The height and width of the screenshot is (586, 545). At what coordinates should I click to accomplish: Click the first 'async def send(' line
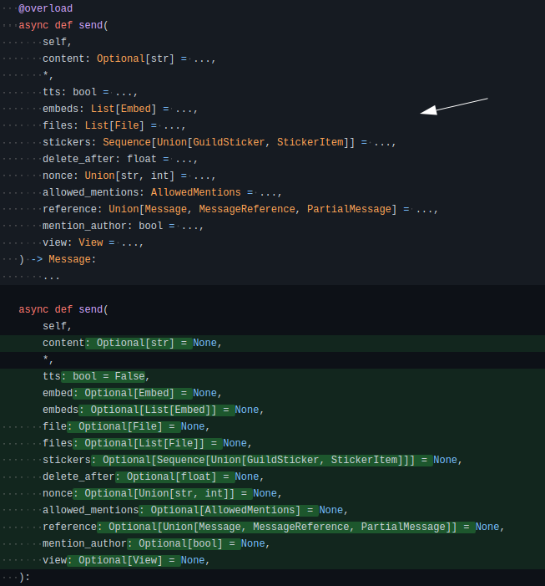click(63, 25)
